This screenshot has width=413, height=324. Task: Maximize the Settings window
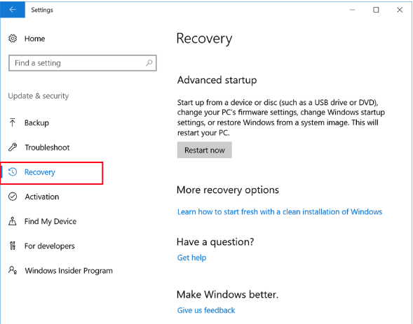[376, 10]
